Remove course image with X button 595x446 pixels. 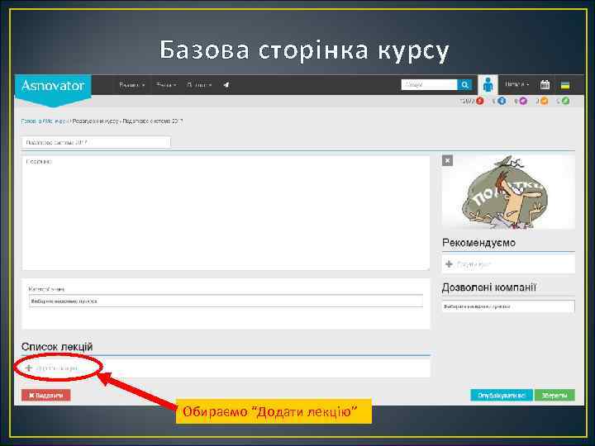(447, 160)
